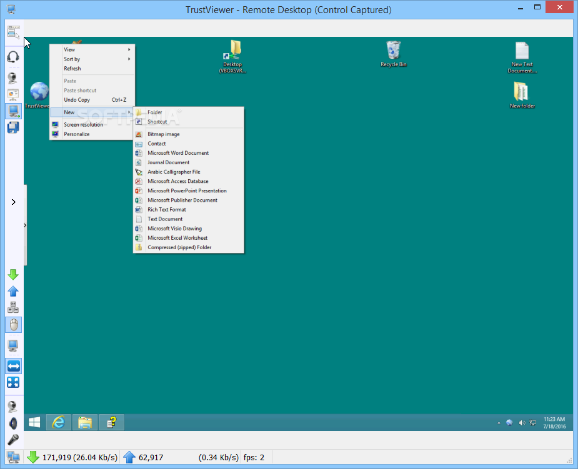Start the presentation board demo mode
Image resolution: width=578 pixels, height=469 pixels.
point(13,95)
